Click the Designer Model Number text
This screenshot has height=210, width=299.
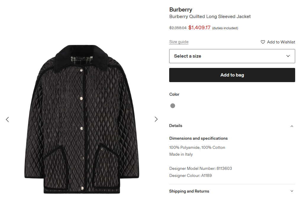point(201,169)
